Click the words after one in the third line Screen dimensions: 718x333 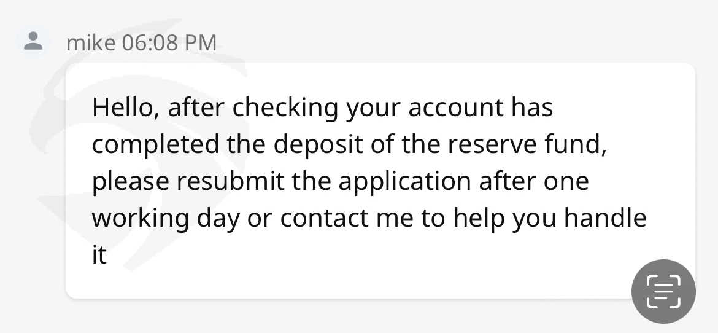pyautogui.click(x=534, y=181)
